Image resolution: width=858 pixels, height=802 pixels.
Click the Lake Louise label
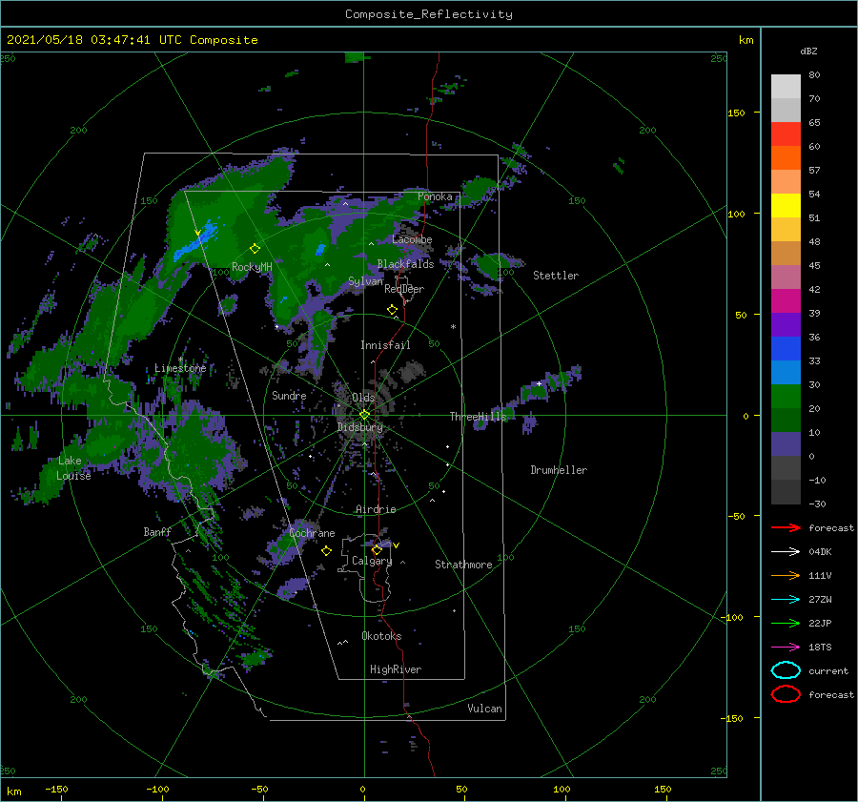(73, 468)
